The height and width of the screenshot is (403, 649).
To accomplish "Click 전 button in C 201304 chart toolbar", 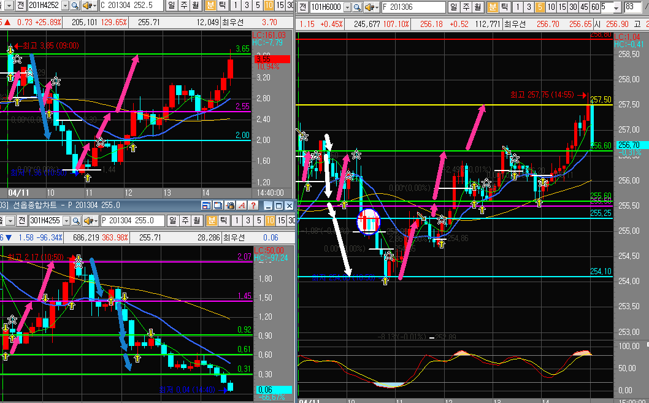I will click(x=21, y=6).
